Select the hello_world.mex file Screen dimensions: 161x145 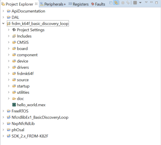click(31, 105)
